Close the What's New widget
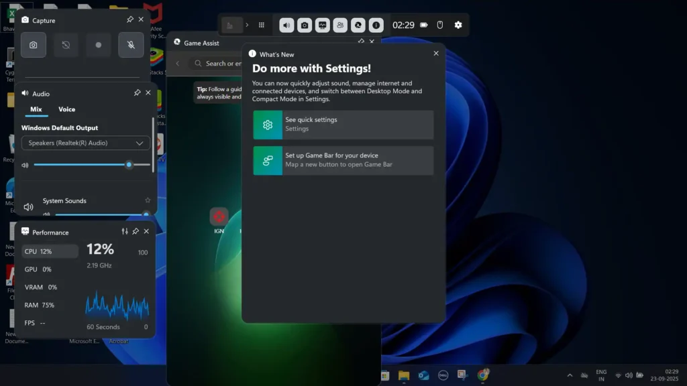The image size is (687, 386). click(436, 54)
